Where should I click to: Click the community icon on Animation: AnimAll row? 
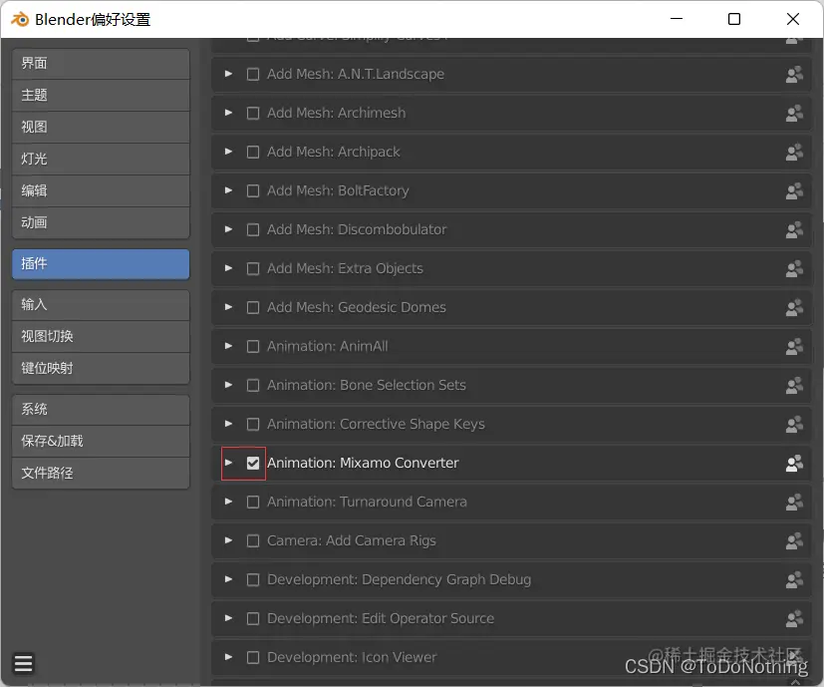point(794,347)
